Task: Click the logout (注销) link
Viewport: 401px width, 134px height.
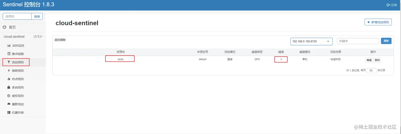Action: click(392, 5)
